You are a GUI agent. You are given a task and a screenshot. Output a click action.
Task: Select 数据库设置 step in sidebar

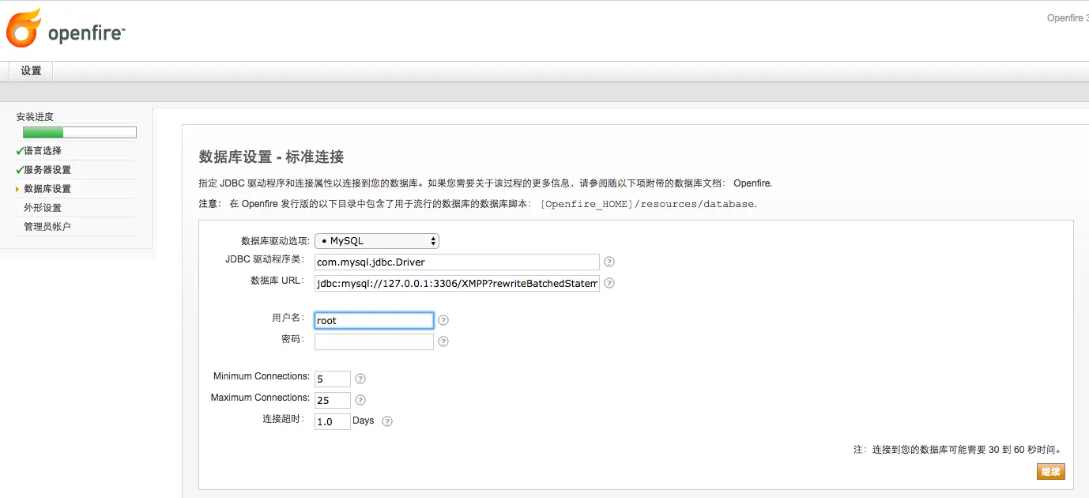click(47, 189)
